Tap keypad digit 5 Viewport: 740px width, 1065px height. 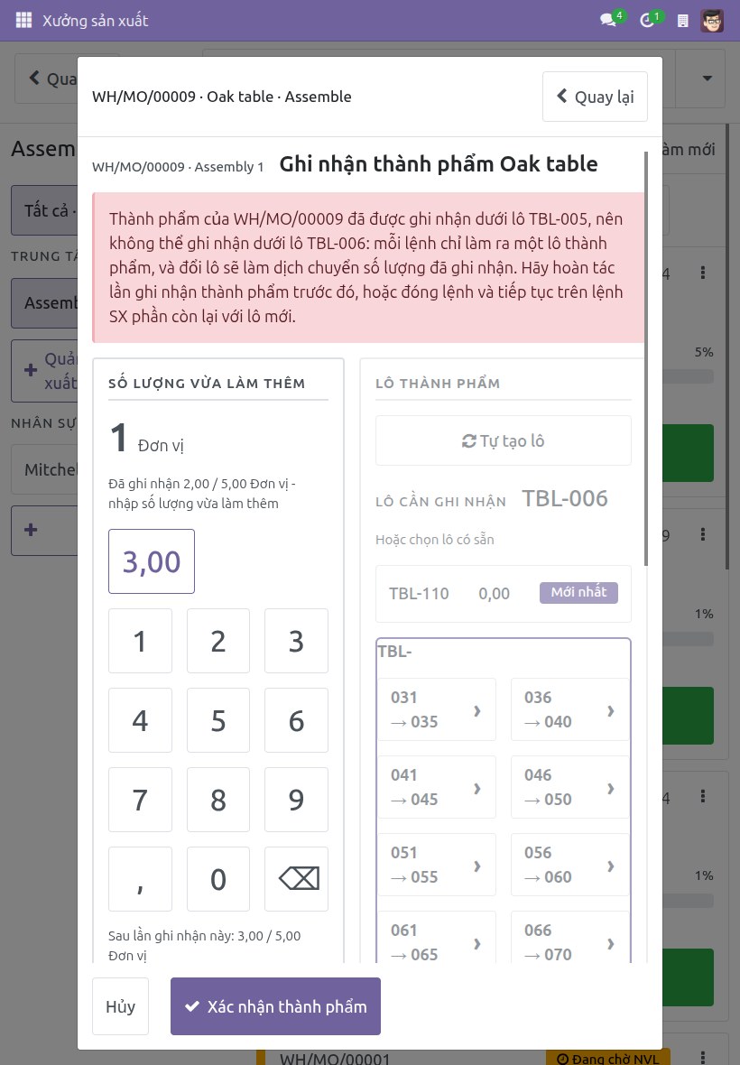coord(217,720)
